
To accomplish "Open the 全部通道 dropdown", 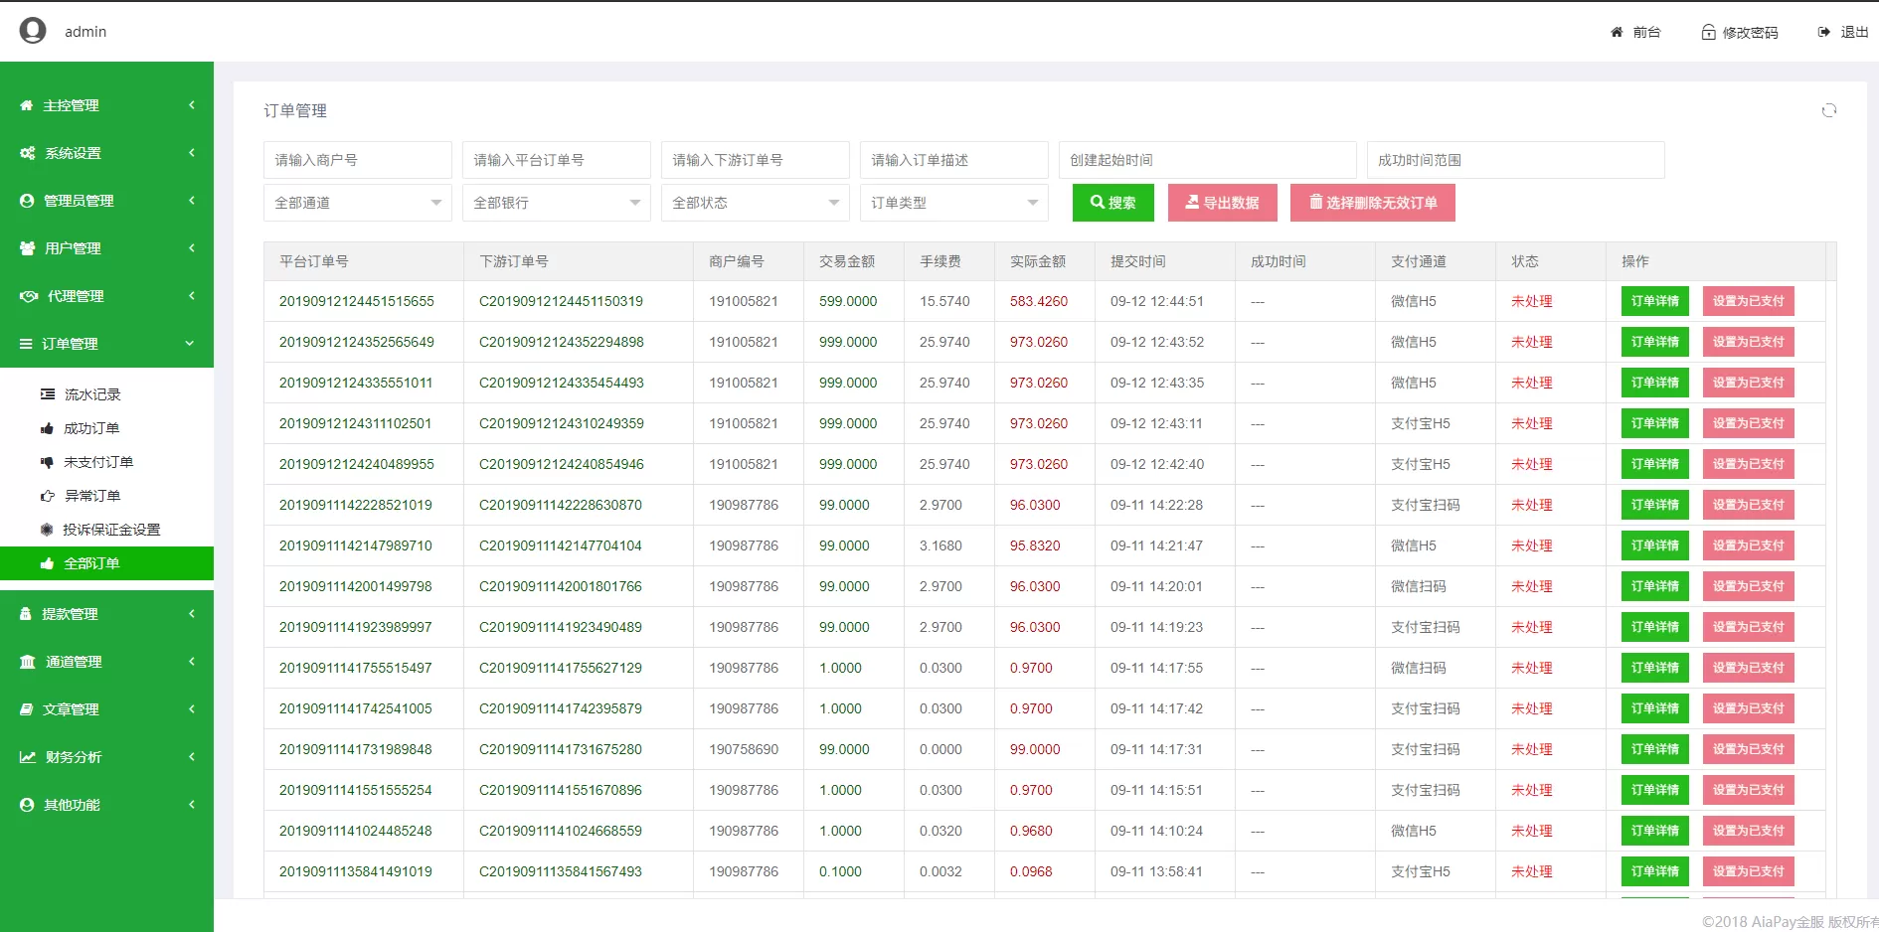I will tap(357, 203).
